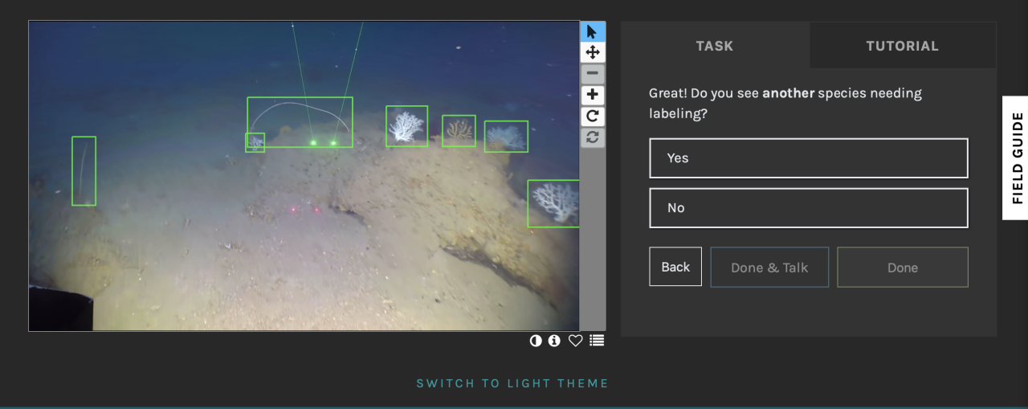This screenshot has width=1028, height=409.
Task: Select the pointer annotate tool
Action: pyautogui.click(x=592, y=31)
